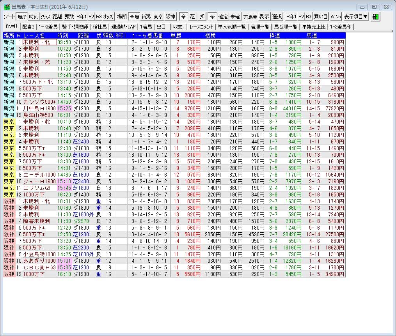Screen dimensions: 396x336
Task: Show only 芝 turf races
Action: coord(192,17)
